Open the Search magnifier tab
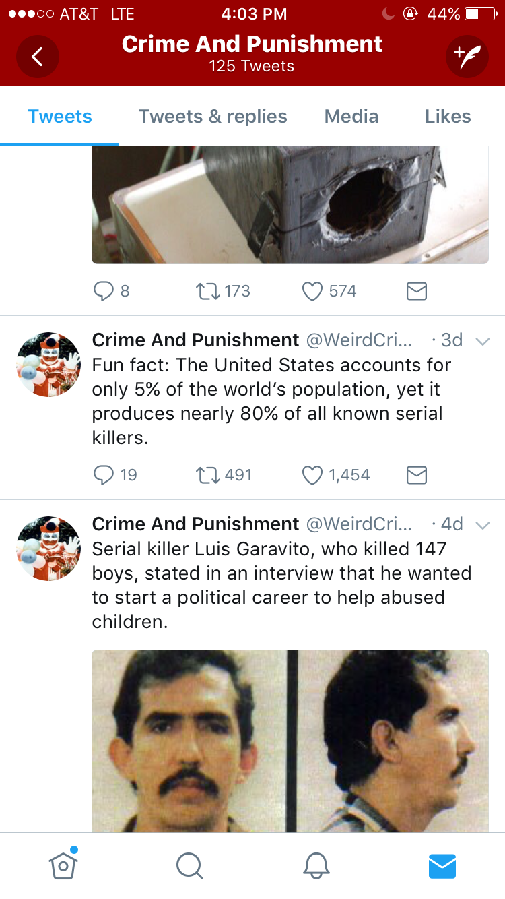 click(x=189, y=865)
